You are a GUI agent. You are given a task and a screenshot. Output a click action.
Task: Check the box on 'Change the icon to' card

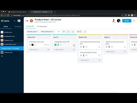(74, 45)
